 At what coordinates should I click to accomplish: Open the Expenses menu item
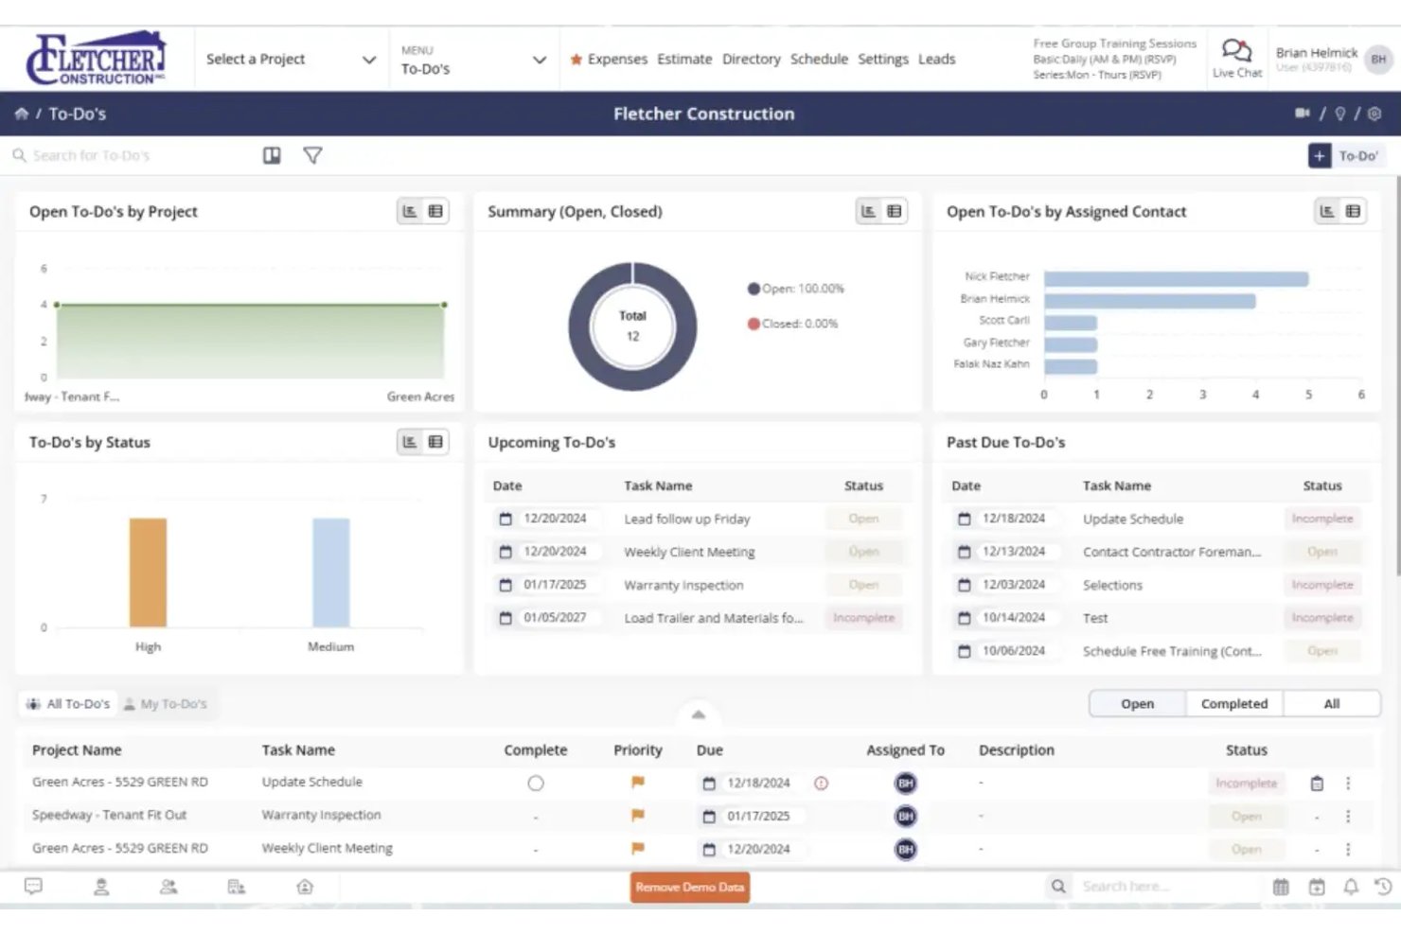click(609, 59)
